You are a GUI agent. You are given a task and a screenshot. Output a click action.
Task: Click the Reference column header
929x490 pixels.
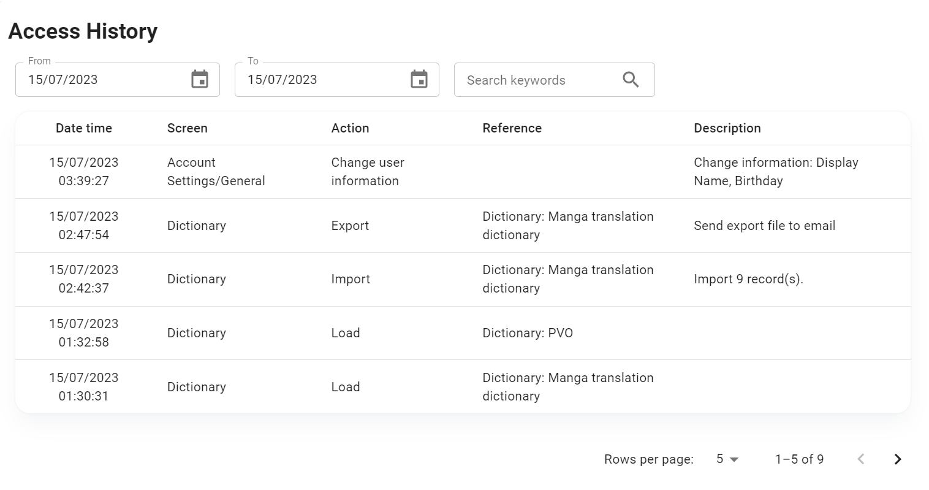point(512,128)
